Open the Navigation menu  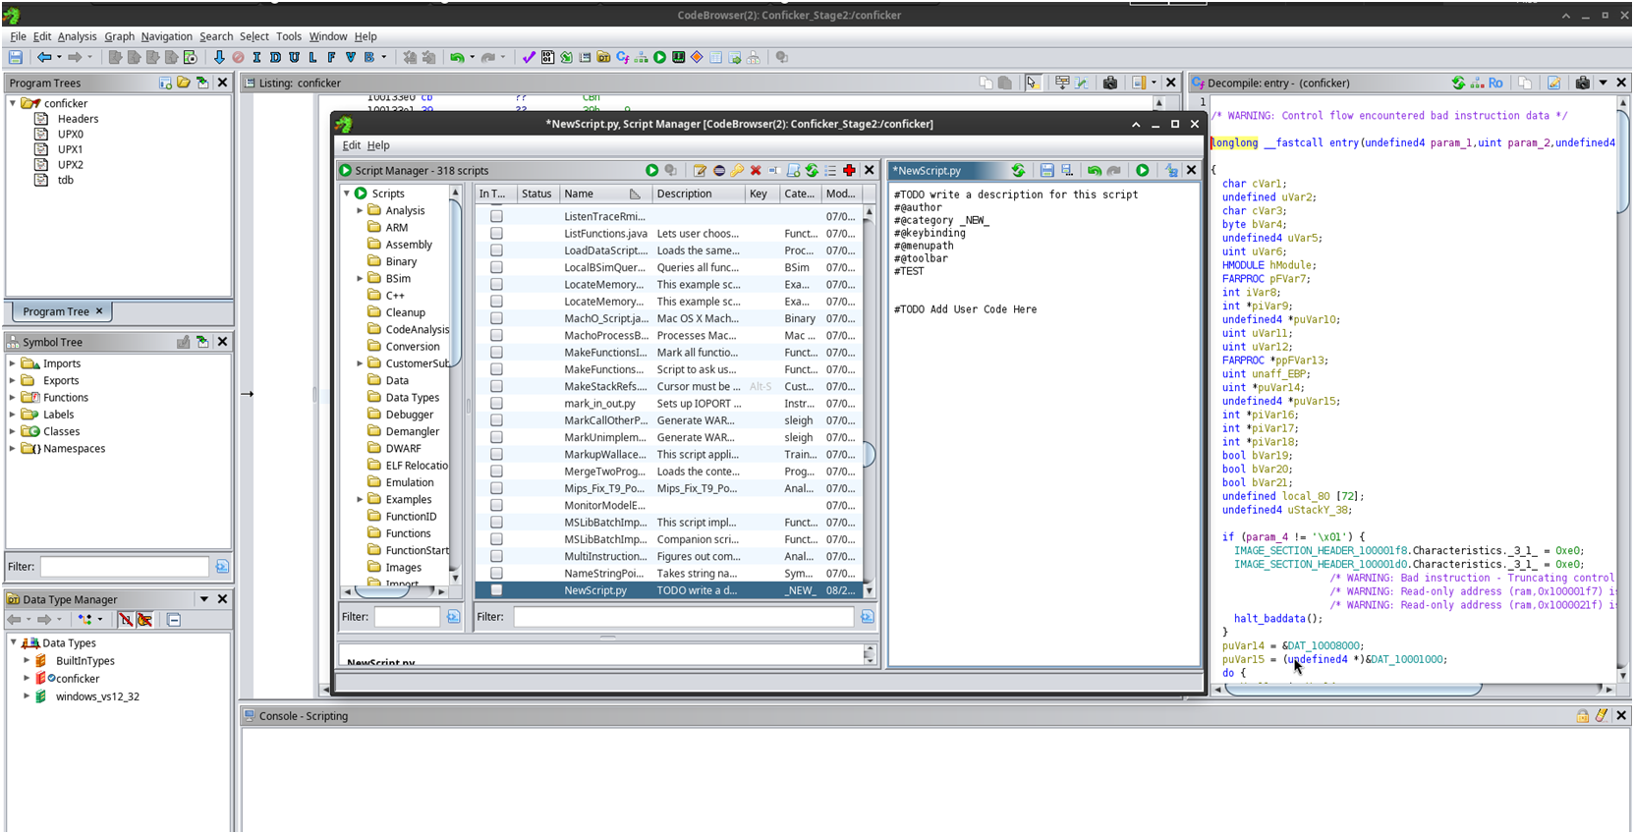pos(166,36)
